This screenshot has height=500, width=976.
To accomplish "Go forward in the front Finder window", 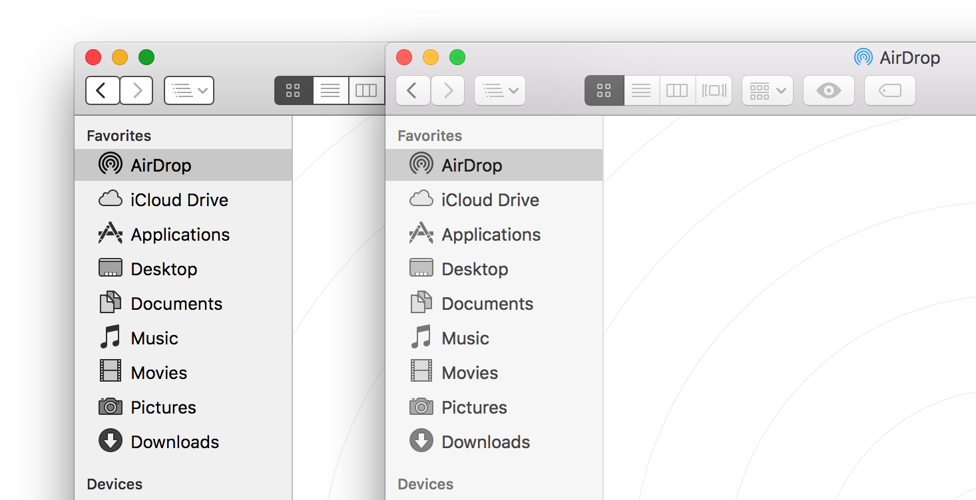I will tap(448, 90).
